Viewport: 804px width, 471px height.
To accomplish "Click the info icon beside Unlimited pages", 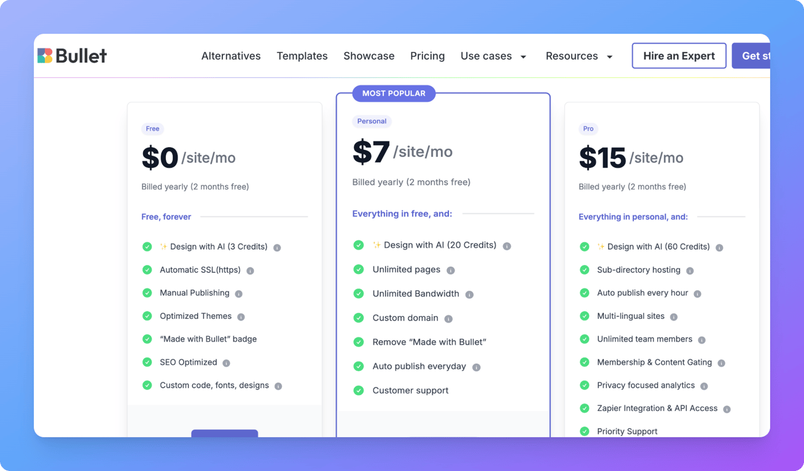I will pos(451,270).
